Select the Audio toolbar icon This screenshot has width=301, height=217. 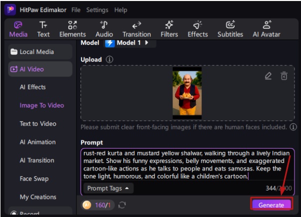(104, 29)
